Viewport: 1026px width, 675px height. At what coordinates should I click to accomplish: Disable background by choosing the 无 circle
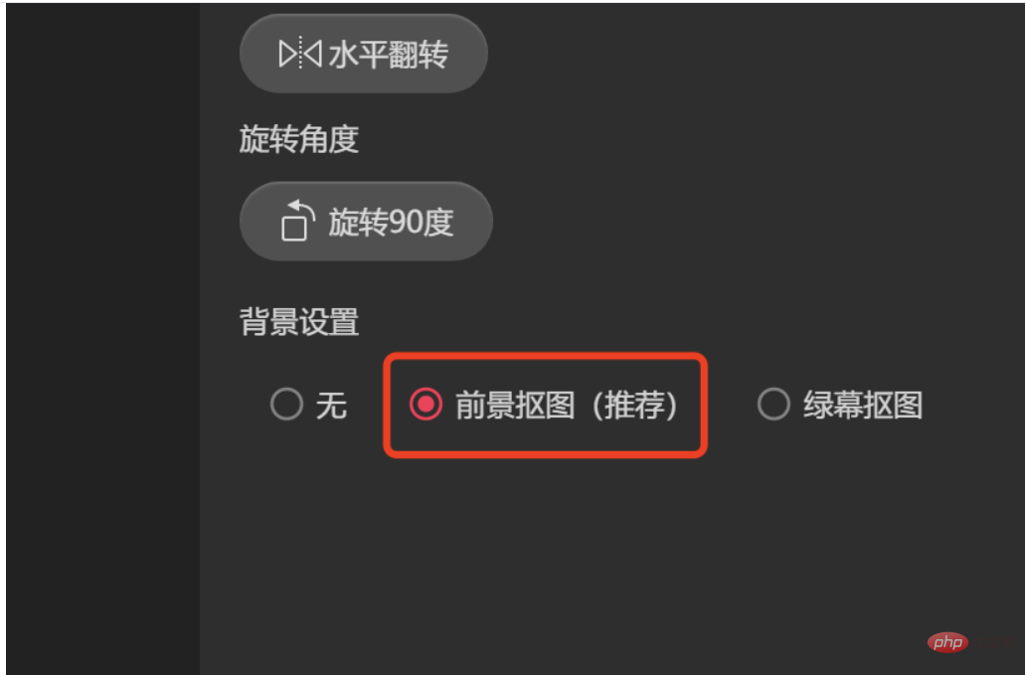click(x=286, y=404)
